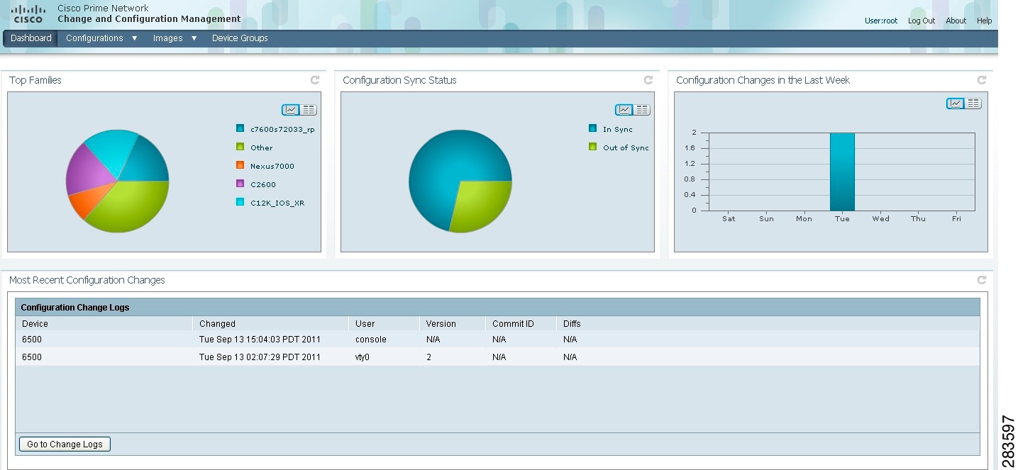Viewport: 1018px width, 470px height.
Task: Refresh the Top Families panel
Action: (x=314, y=80)
